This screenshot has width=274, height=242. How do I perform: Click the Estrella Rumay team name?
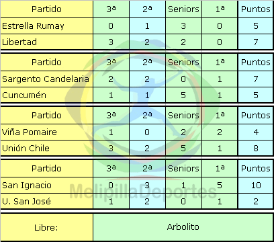33,26
